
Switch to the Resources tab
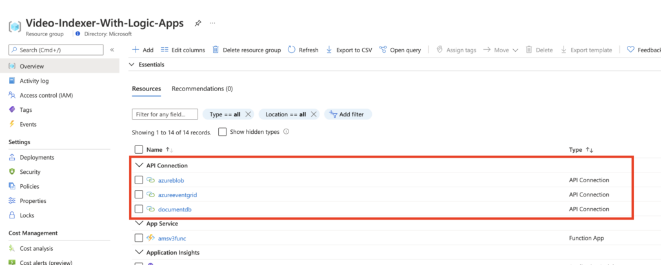(147, 89)
